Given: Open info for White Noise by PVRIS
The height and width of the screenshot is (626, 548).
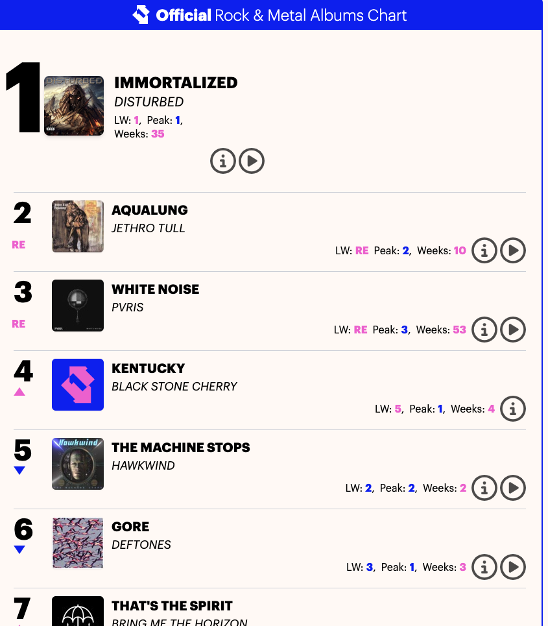Looking at the screenshot, I should click(484, 330).
